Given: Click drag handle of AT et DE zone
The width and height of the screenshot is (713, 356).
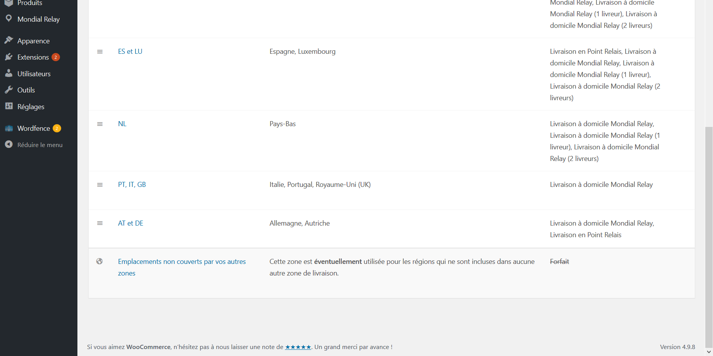Looking at the screenshot, I should coord(100,223).
